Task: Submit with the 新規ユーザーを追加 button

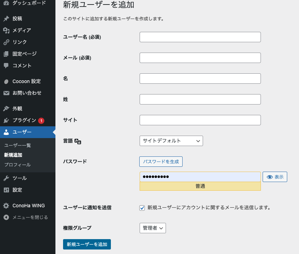Action: pos(87,244)
